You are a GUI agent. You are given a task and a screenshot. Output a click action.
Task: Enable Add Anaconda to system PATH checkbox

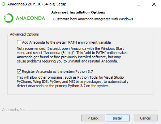point(19,42)
